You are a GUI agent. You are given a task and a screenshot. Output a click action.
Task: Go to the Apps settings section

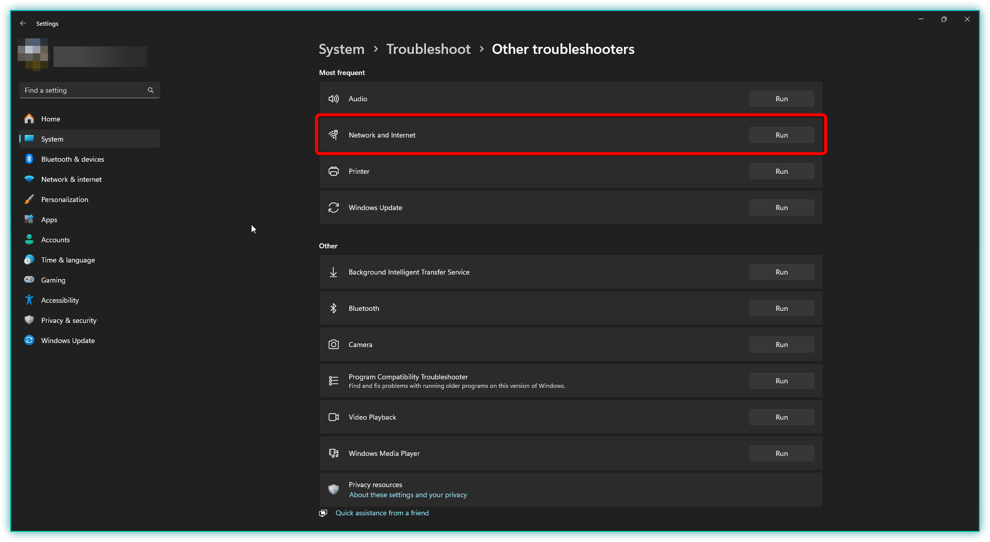pos(49,220)
